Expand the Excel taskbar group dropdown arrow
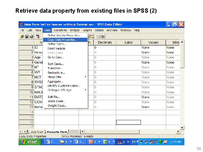The width and height of the screenshot is (203, 152). (x=114, y=142)
